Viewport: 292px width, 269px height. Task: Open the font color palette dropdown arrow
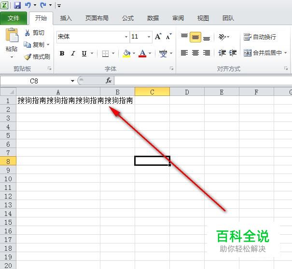click(x=150, y=54)
